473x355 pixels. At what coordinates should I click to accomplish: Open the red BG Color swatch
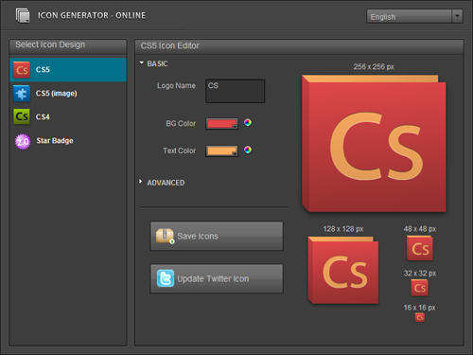pyautogui.click(x=221, y=123)
